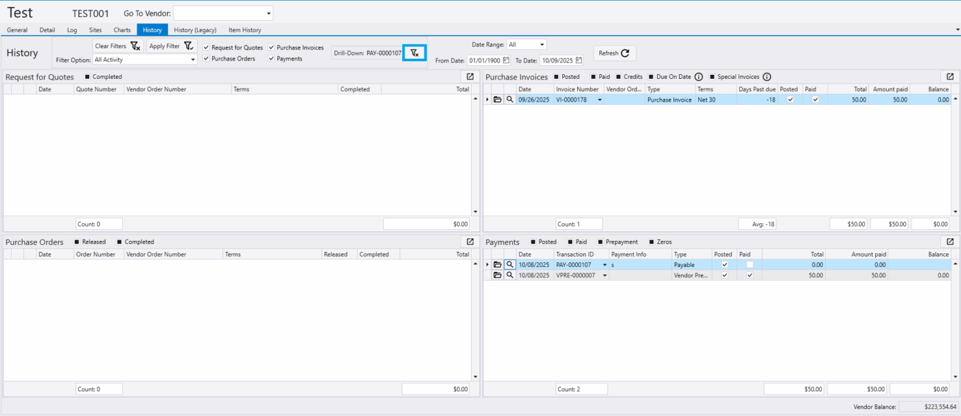Open folder icon for payment VPRE-0000007
Viewport: 961px width, 416px height.
(498, 275)
